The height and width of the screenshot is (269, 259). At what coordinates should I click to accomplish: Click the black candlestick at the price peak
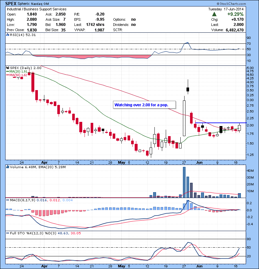pyautogui.click(x=187, y=89)
